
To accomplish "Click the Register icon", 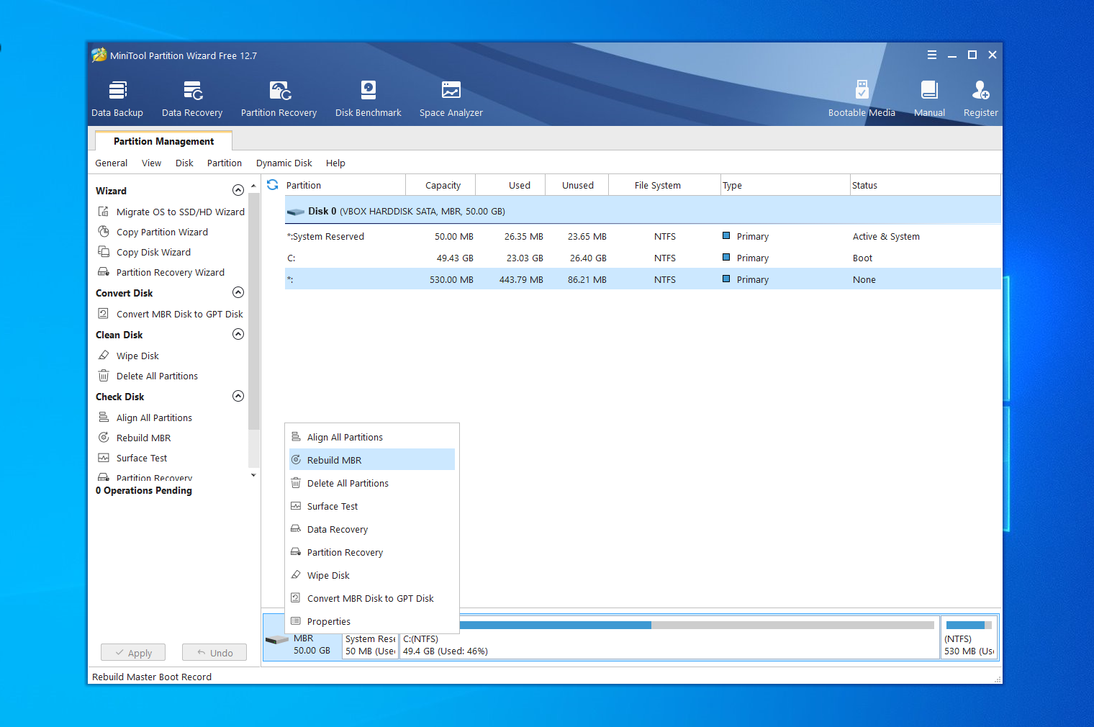I will click(981, 99).
